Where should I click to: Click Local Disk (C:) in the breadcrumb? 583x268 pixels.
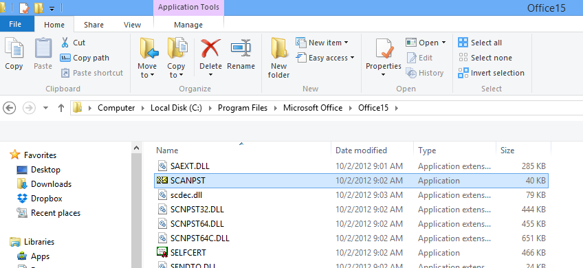pos(176,108)
